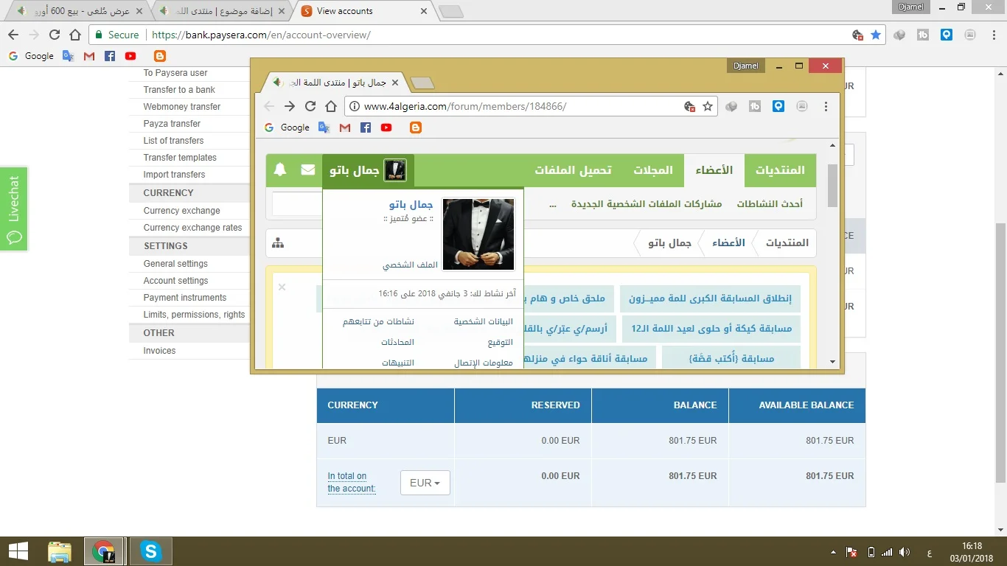The height and width of the screenshot is (566, 1007).
Task: Open the forum messages envelope icon
Action: click(308, 170)
